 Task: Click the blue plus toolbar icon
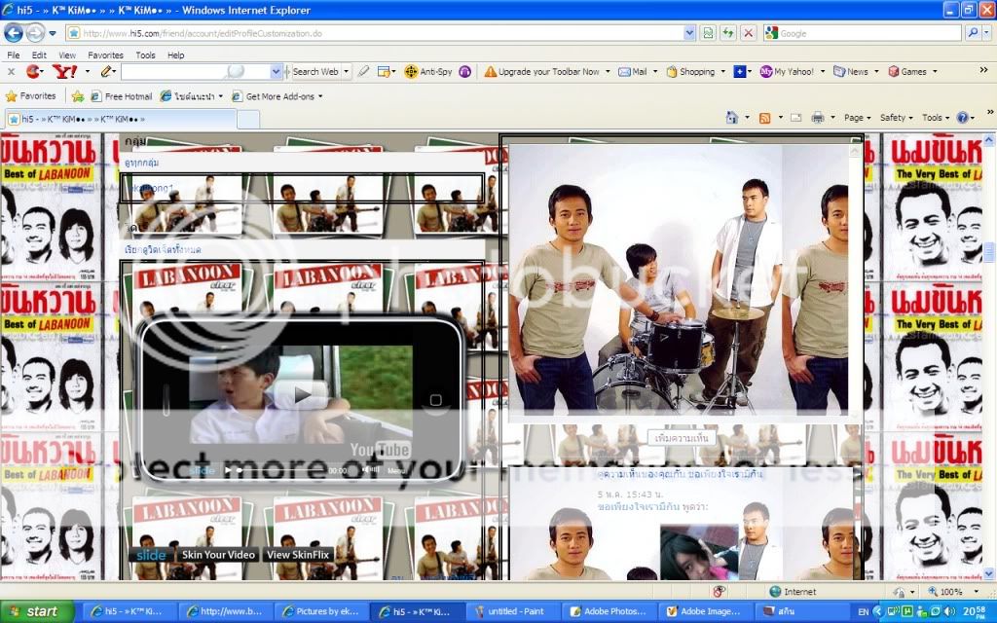[740, 72]
